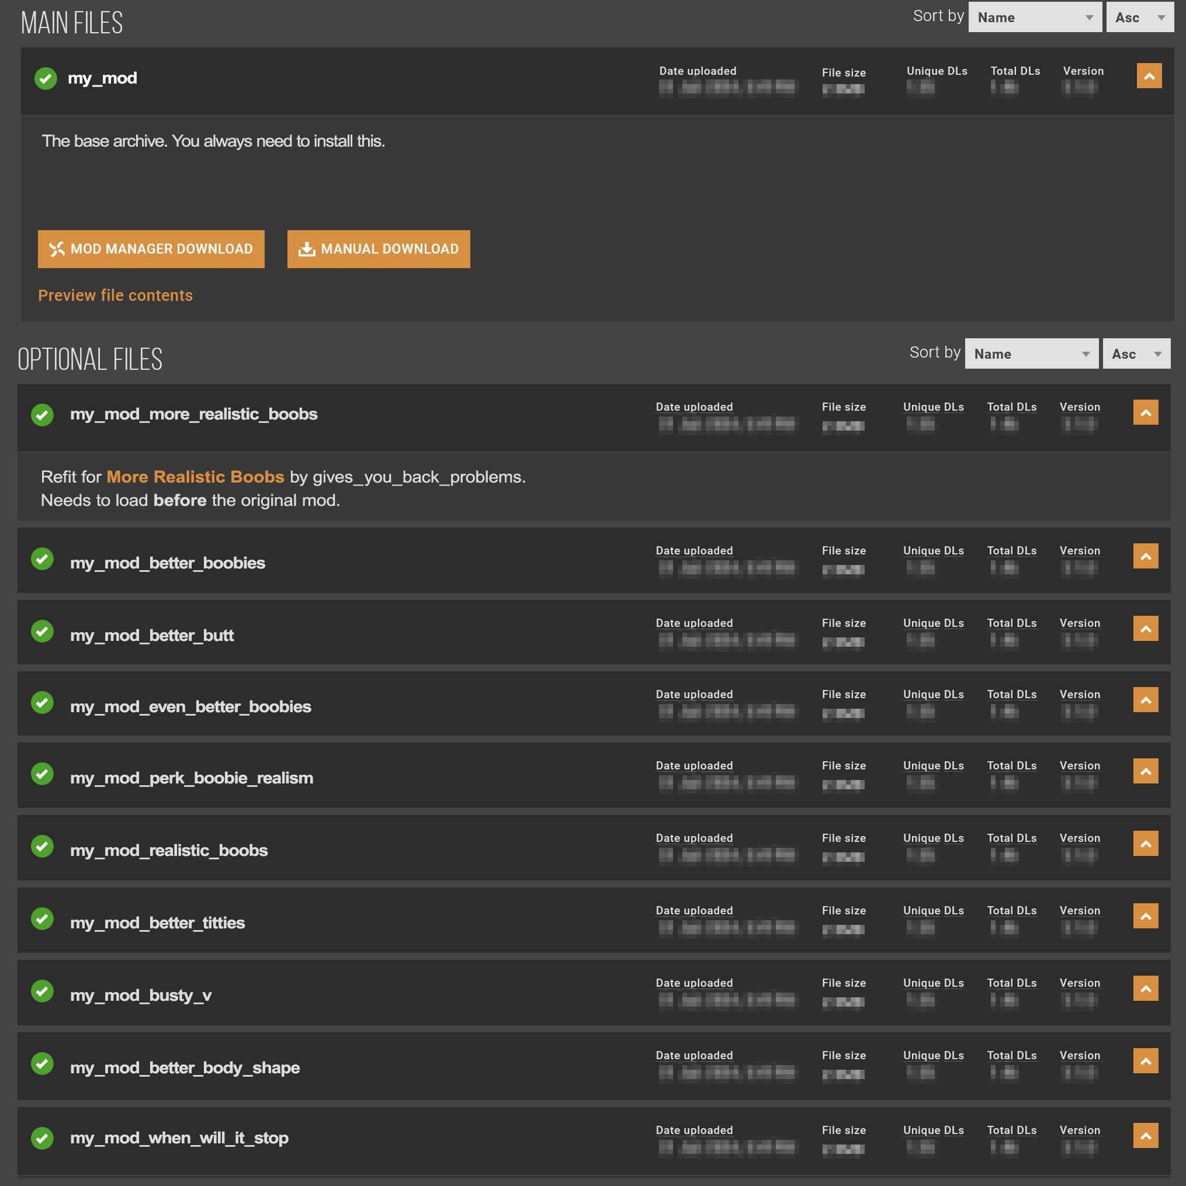This screenshot has width=1186, height=1186.
Task: Click checkmark icon beside my_mod_perk_boobie_realism
Action: 42,774
